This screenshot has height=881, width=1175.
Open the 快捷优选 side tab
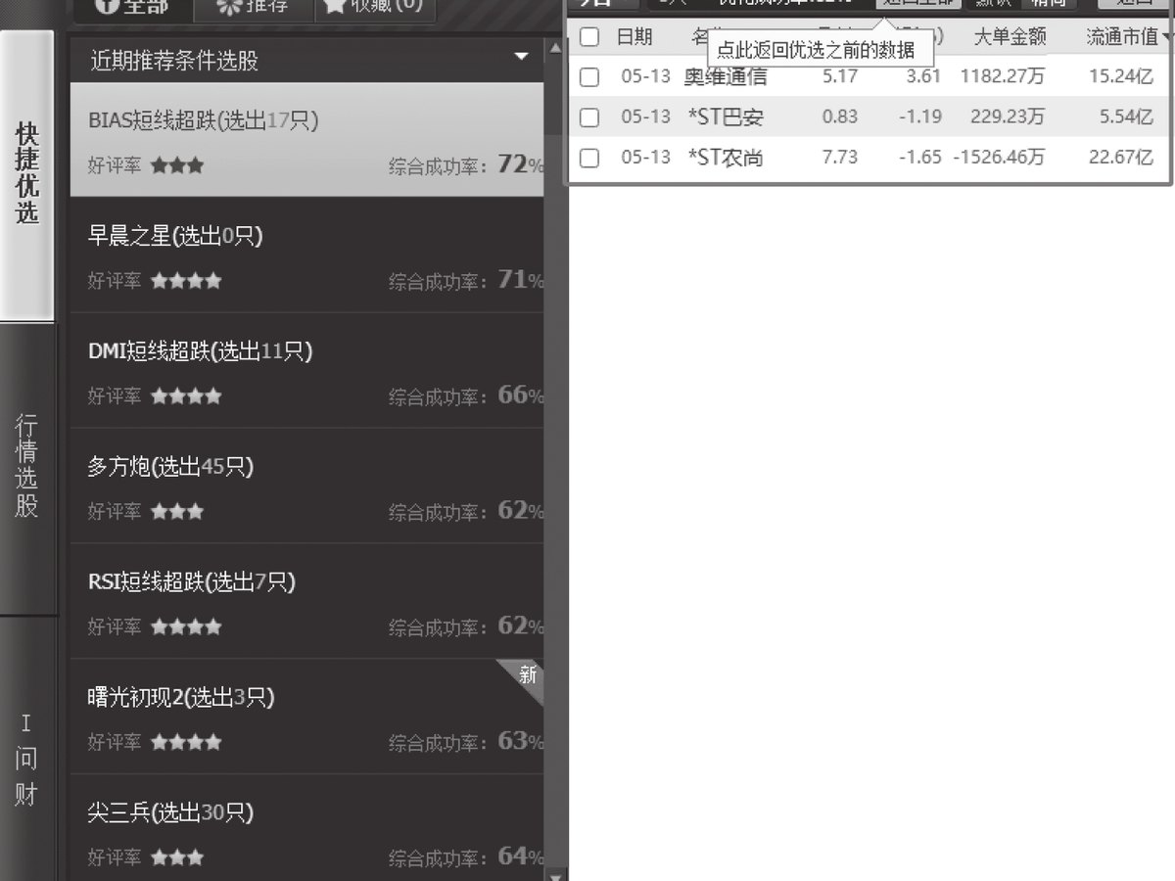point(27,175)
